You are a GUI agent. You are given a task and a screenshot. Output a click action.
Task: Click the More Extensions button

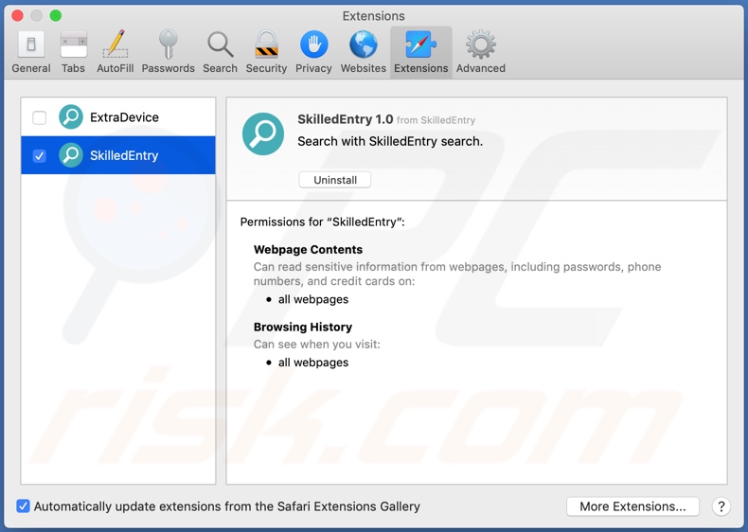pos(632,506)
